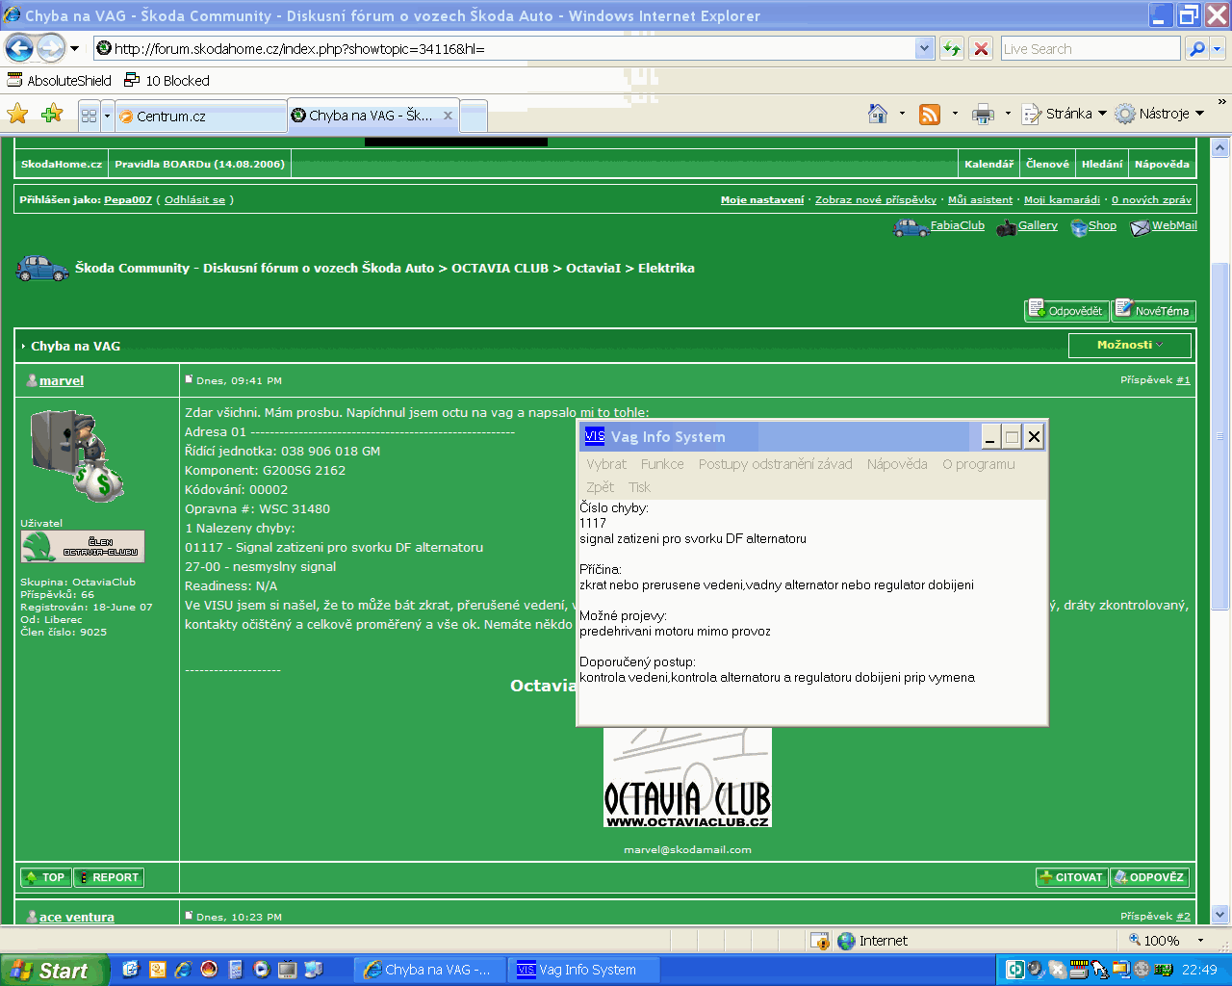Open the zoom level 100% dropdown
1232x986 pixels.
(x=1200, y=941)
